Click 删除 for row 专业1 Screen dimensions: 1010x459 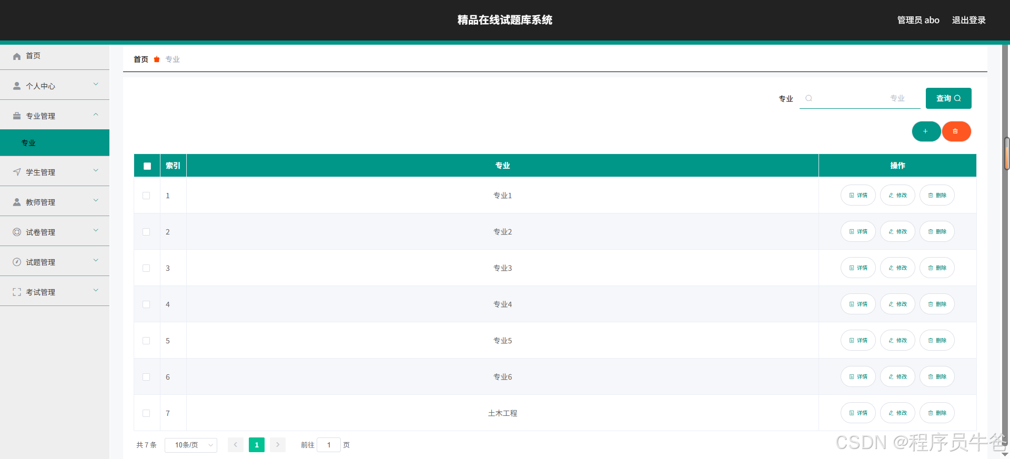(937, 196)
